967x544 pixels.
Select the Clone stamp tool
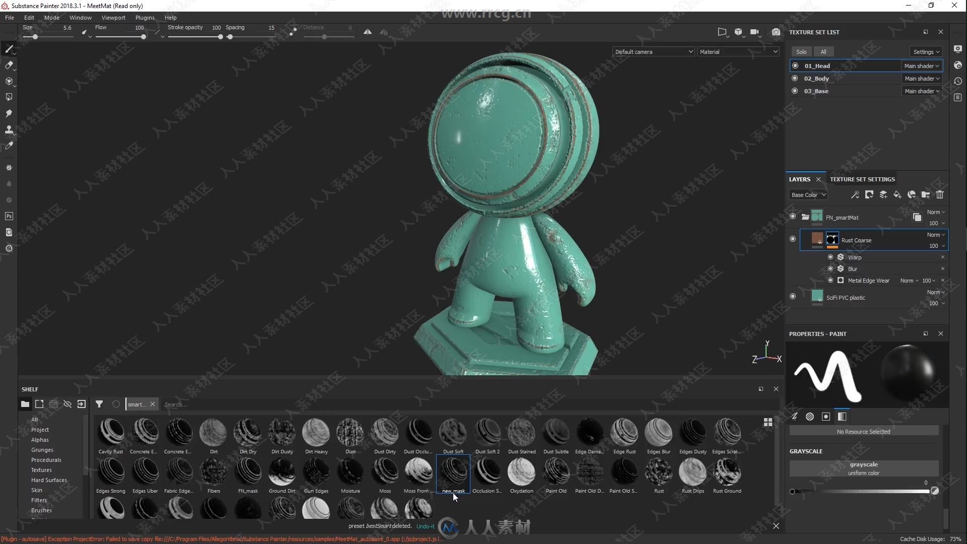(9, 129)
